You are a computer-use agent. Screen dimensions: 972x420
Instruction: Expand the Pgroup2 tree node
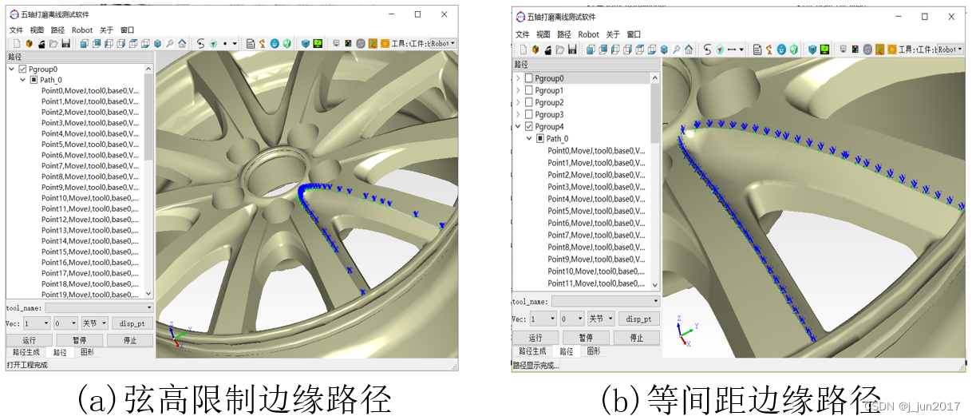tap(518, 102)
